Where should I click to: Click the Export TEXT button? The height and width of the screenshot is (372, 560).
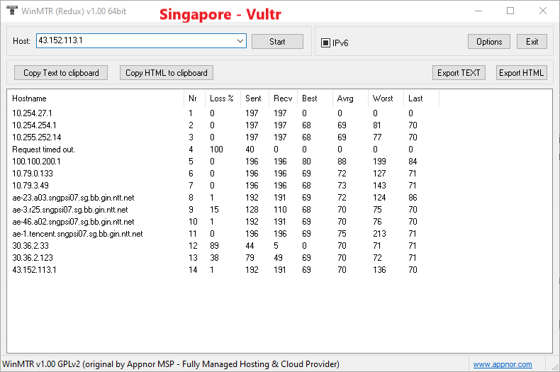459,73
